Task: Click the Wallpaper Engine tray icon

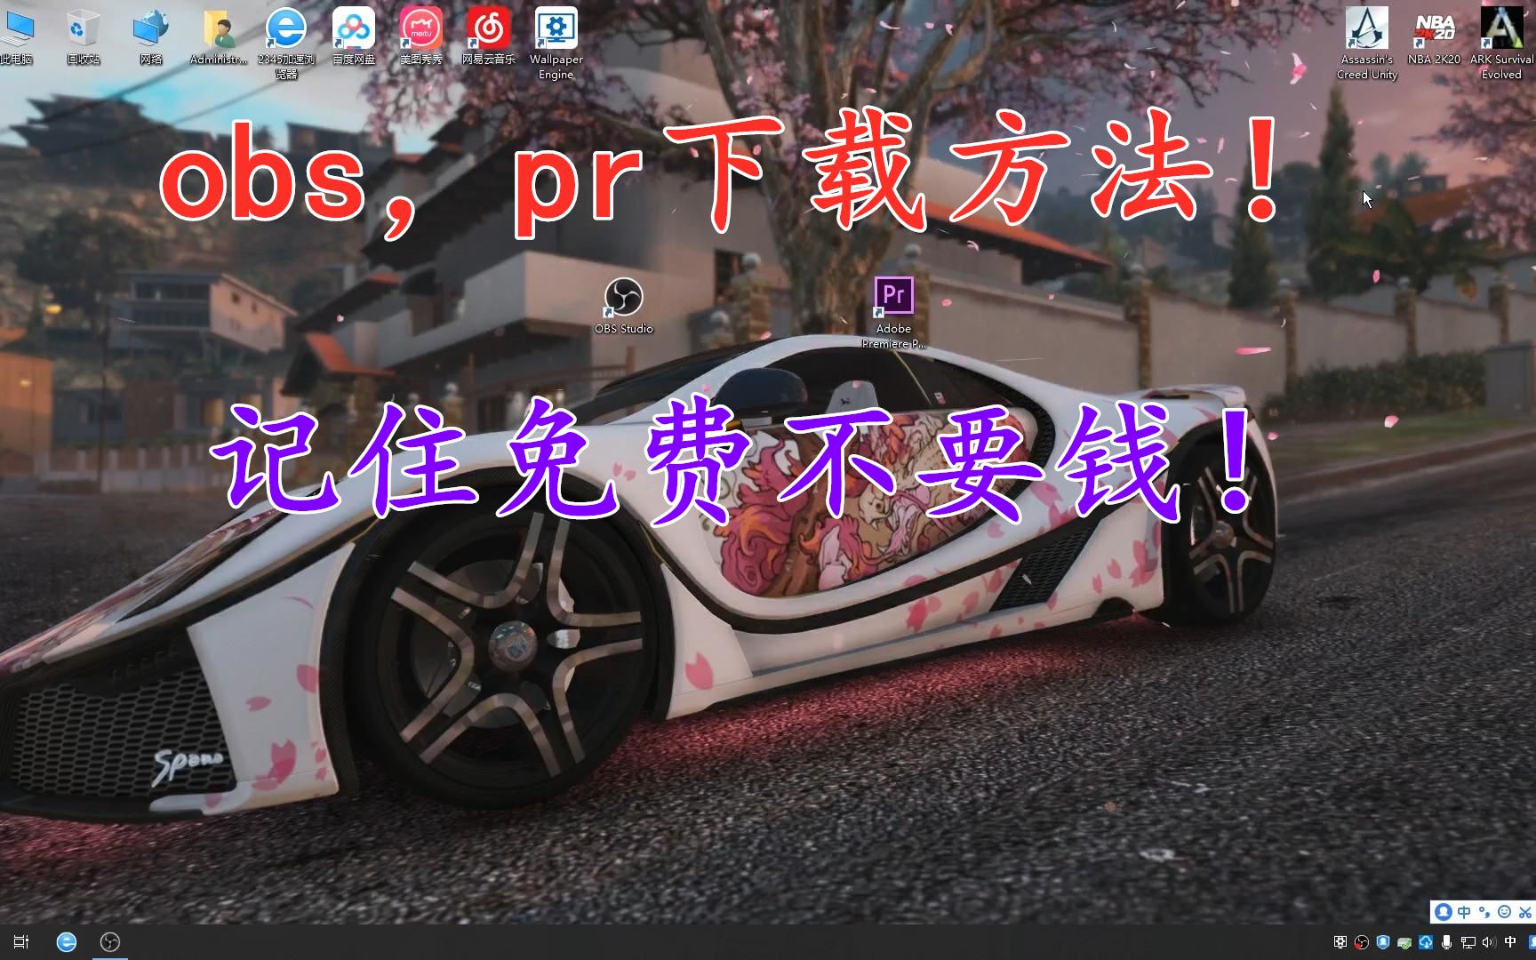Action: (1340, 942)
